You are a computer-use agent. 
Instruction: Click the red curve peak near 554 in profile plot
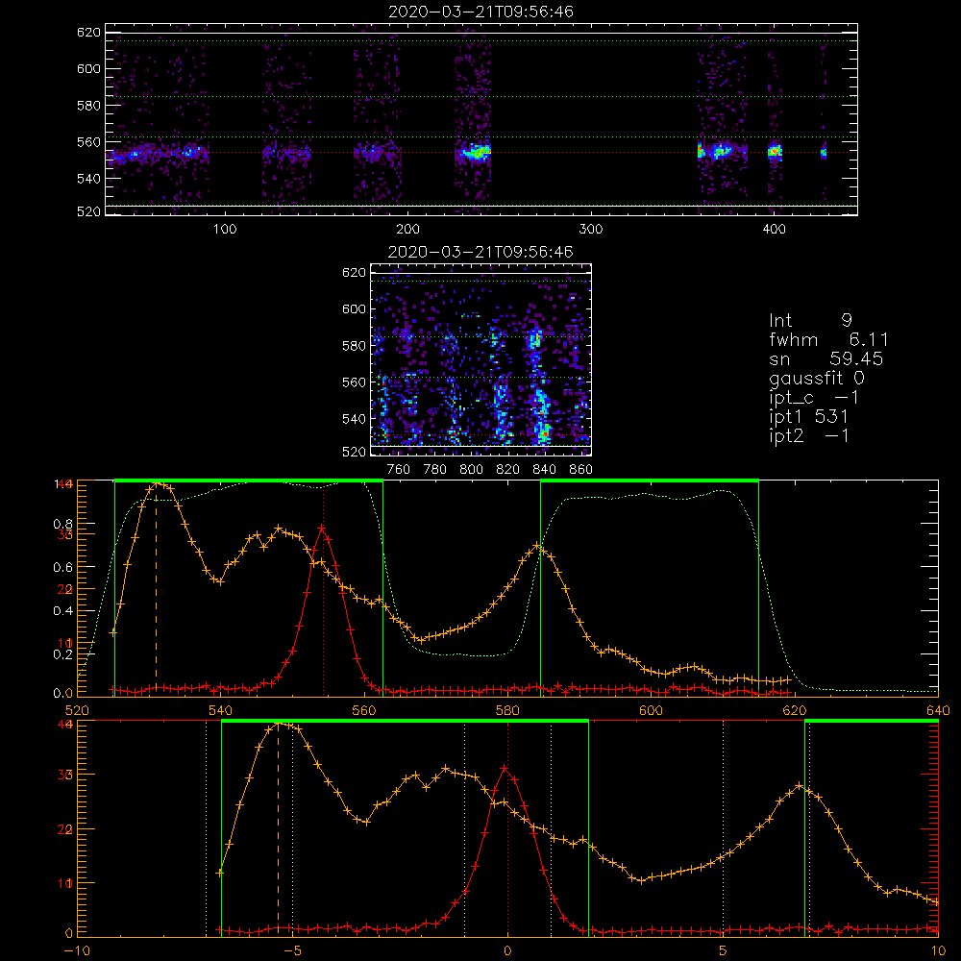(322, 528)
